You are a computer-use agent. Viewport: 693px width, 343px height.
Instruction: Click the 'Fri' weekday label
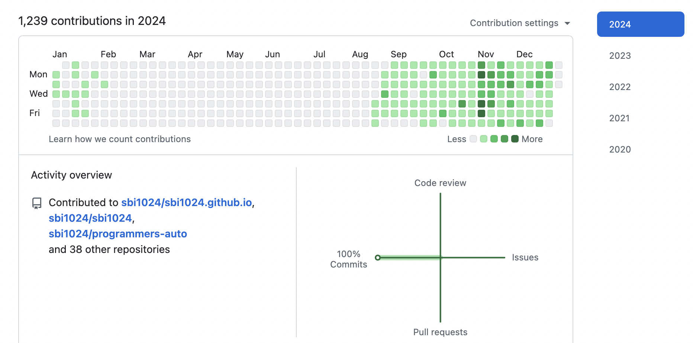(x=35, y=113)
